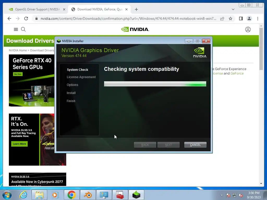
Task: Click Download Drivers breadcrumb link
Action: (42, 50)
